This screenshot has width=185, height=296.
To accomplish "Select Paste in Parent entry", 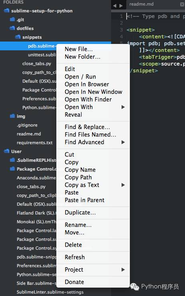I will (x=84, y=200).
